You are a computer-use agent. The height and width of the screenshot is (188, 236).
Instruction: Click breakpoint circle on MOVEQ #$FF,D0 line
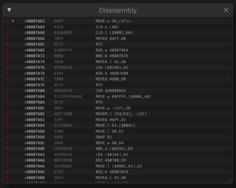(x=6, y=38)
